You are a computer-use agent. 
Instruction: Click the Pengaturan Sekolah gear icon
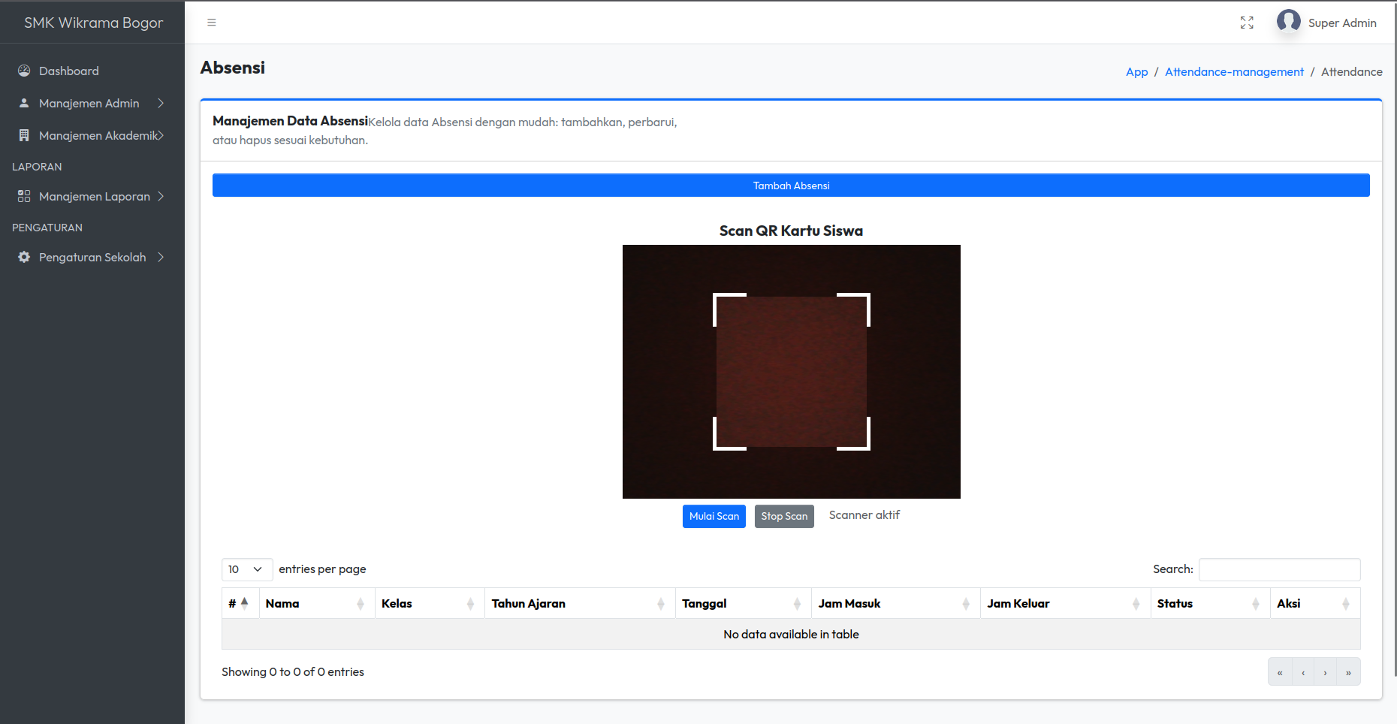click(24, 257)
